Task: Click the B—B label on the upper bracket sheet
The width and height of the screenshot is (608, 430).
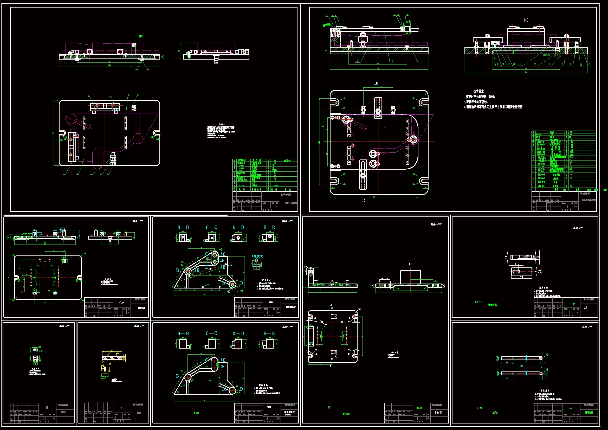Action: (x=183, y=228)
